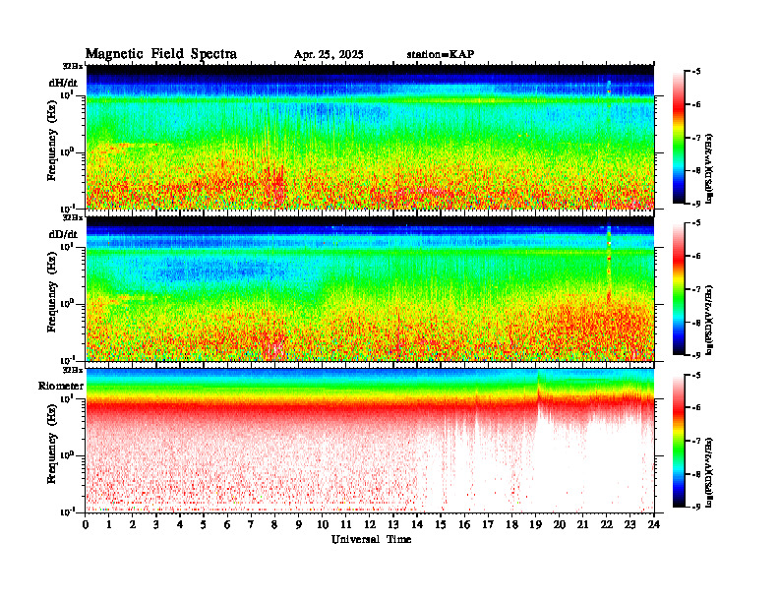Click hour 2 on the time axis

[133, 524]
